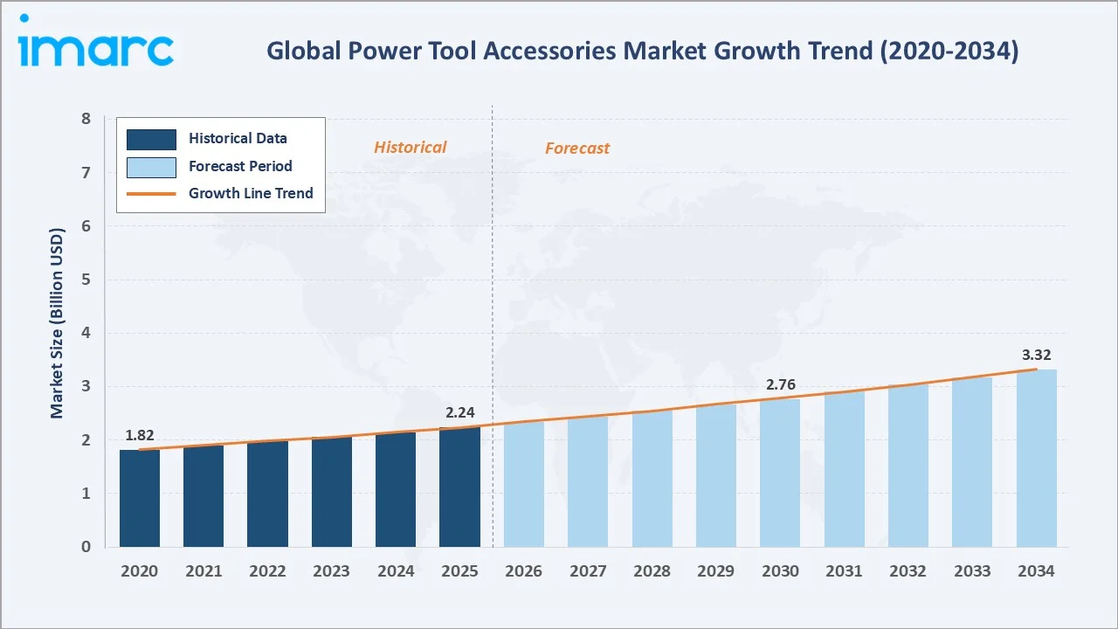
Task: Click the x-axis label 2025
Action: [459, 570]
